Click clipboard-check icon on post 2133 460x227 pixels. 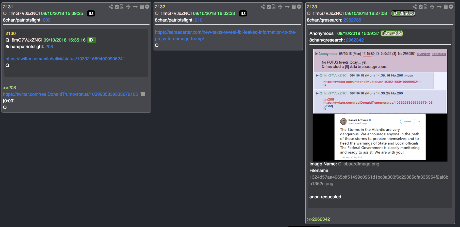tap(421, 7)
